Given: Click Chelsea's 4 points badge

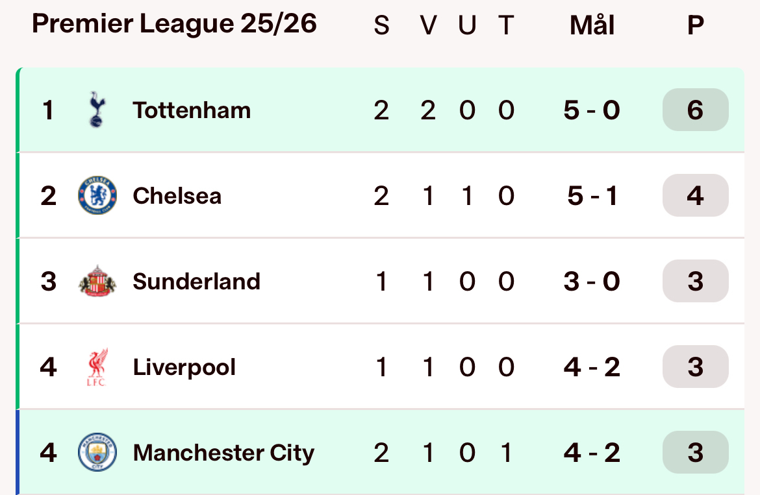Looking at the screenshot, I should 695,195.
